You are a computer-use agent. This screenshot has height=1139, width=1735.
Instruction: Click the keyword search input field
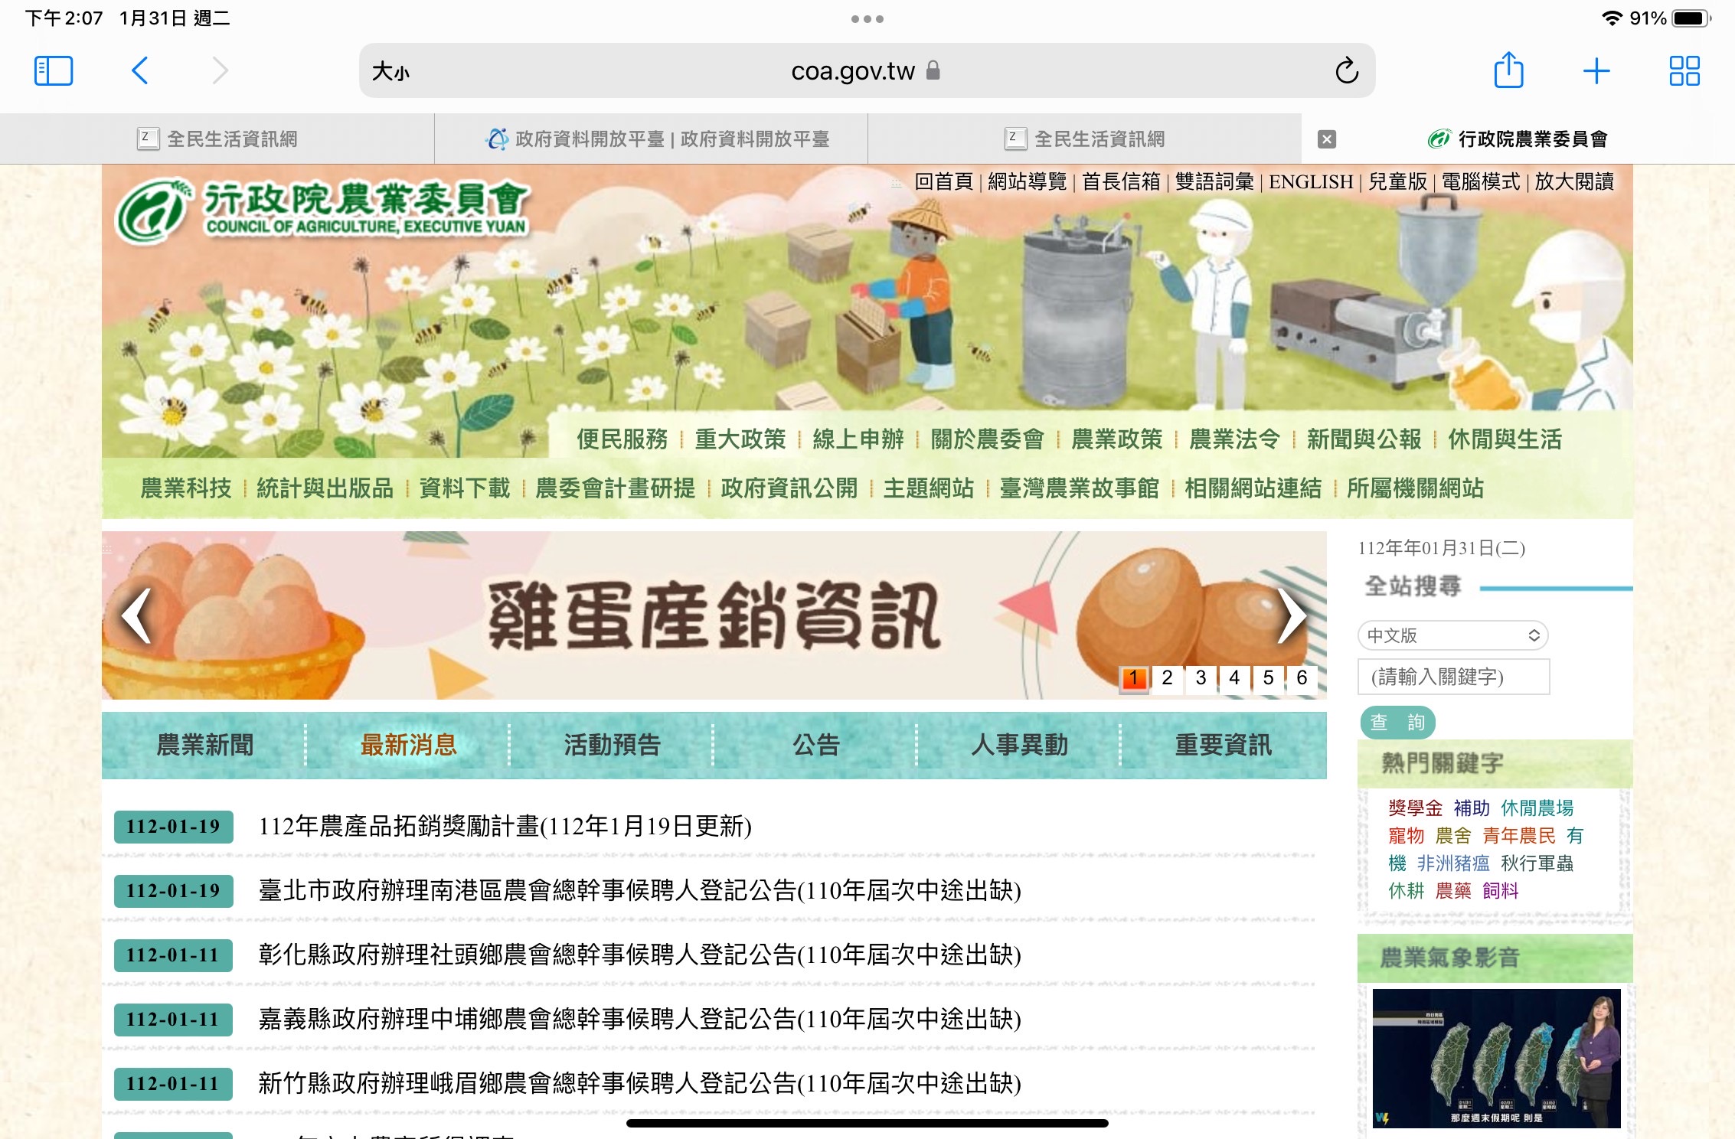point(1452,677)
